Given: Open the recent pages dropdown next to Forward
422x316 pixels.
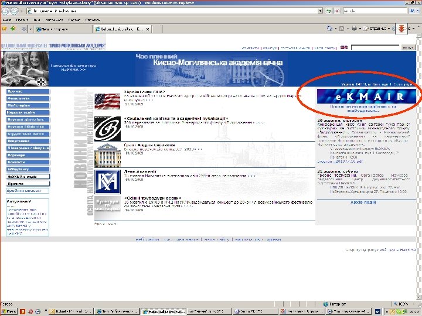Looking at the screenshot, I should point(21,11).
